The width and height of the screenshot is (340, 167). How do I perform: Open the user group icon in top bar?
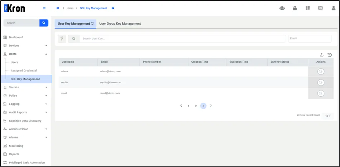coord(282,8)
